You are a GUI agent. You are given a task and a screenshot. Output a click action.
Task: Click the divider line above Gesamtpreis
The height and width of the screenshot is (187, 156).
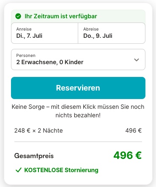[x=78, y=142]
